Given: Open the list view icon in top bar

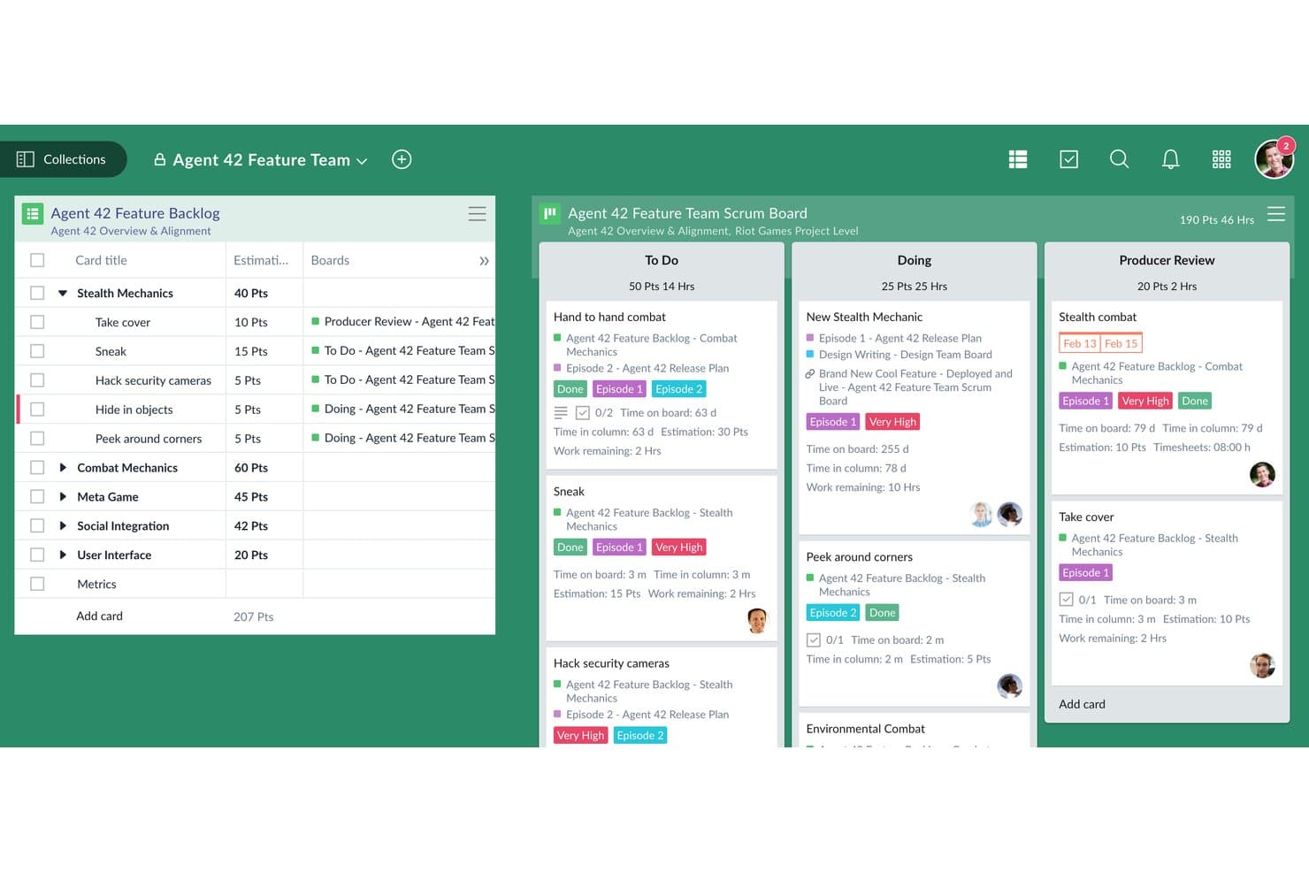Looking at the screenshot, I should tap(1018, 159).
